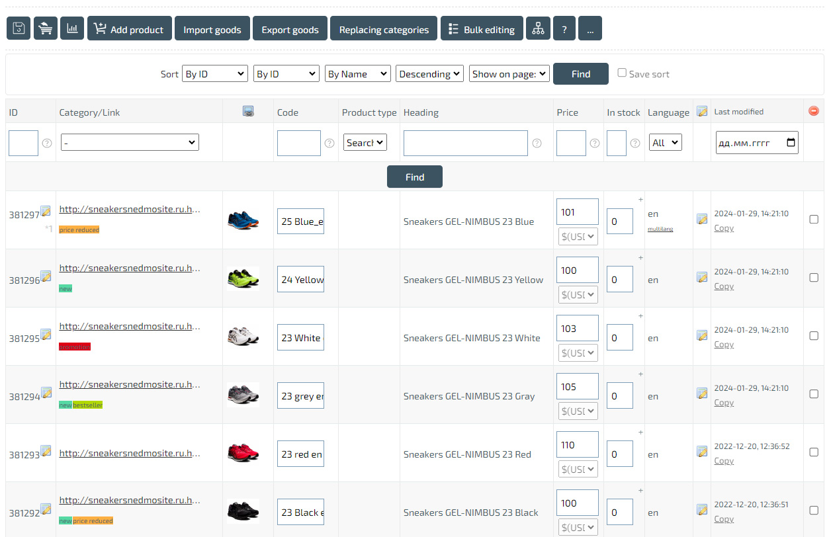Click the Import goods button
Viewport: 831px width, 537px height.
[212, 29]
